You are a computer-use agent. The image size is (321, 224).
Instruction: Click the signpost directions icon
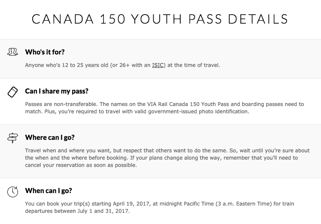coord(12,138)
